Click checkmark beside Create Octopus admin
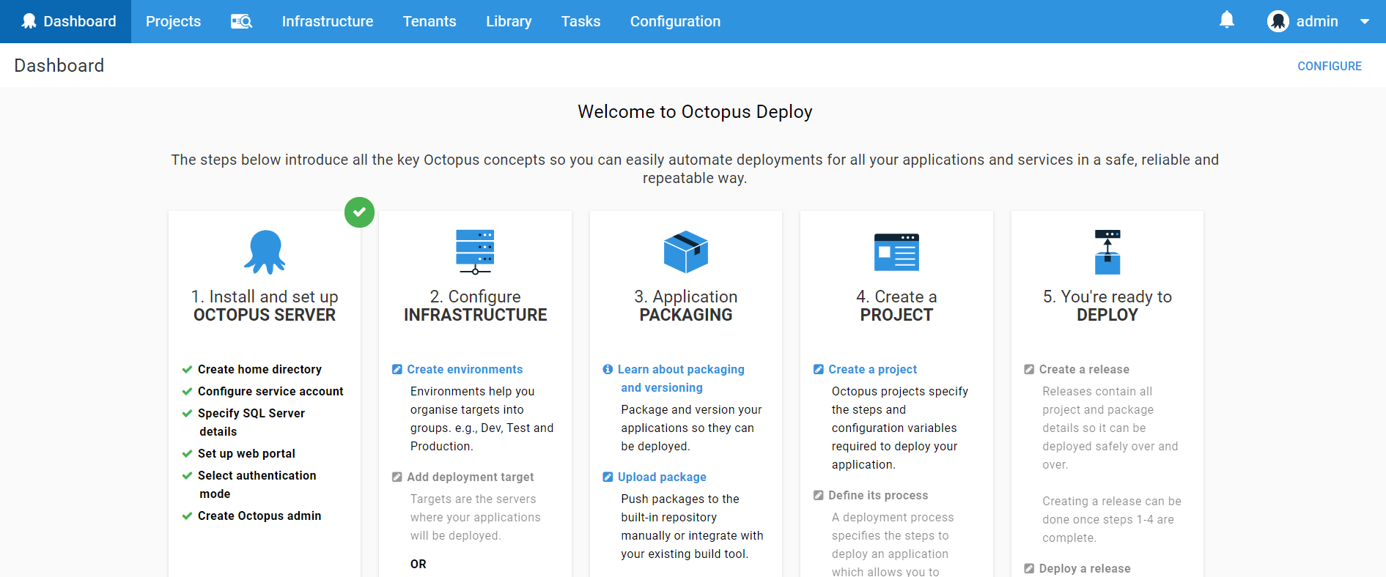 point(187,516)
